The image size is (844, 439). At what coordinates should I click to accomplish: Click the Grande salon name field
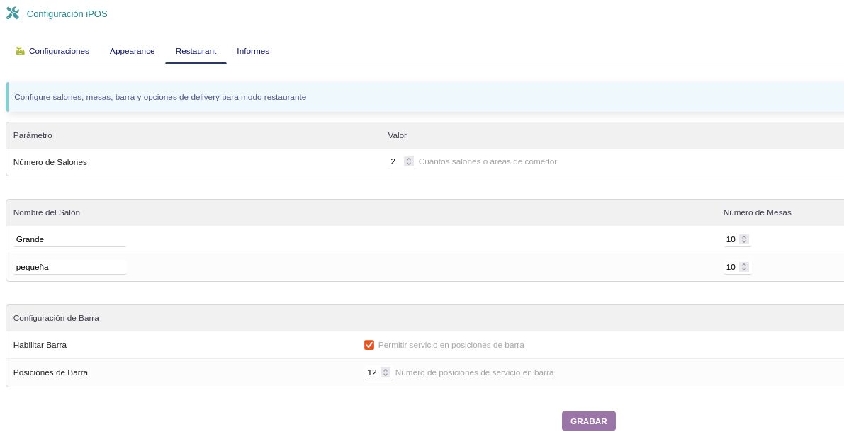(69, 239)
